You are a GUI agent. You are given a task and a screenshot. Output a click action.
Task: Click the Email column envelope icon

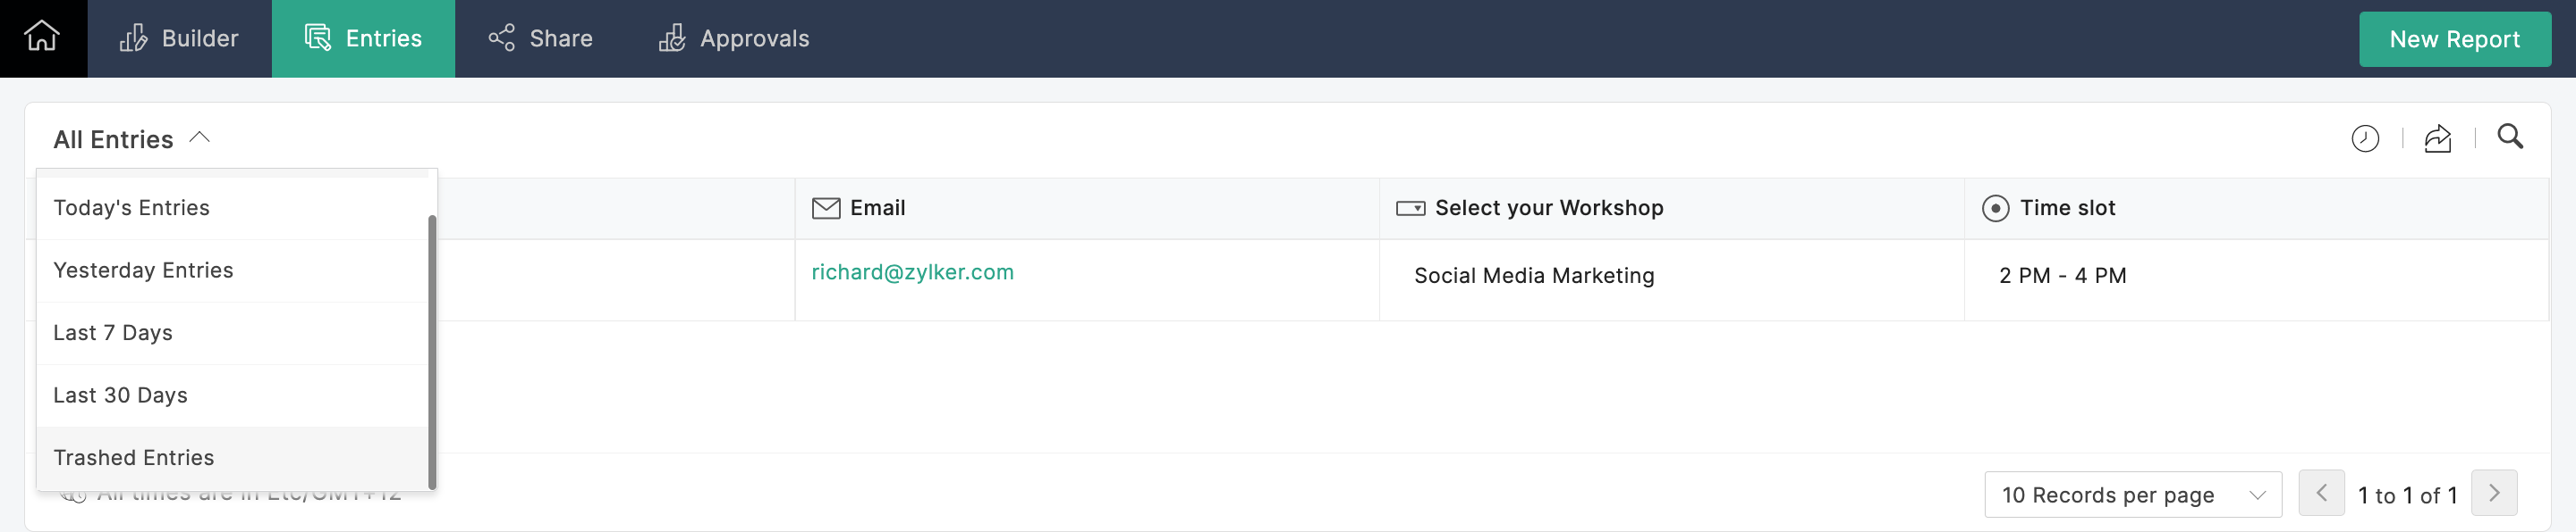coord(825,208)
